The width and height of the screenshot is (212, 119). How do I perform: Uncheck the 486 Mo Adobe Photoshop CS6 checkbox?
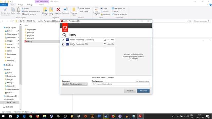[x=63, y=44]
